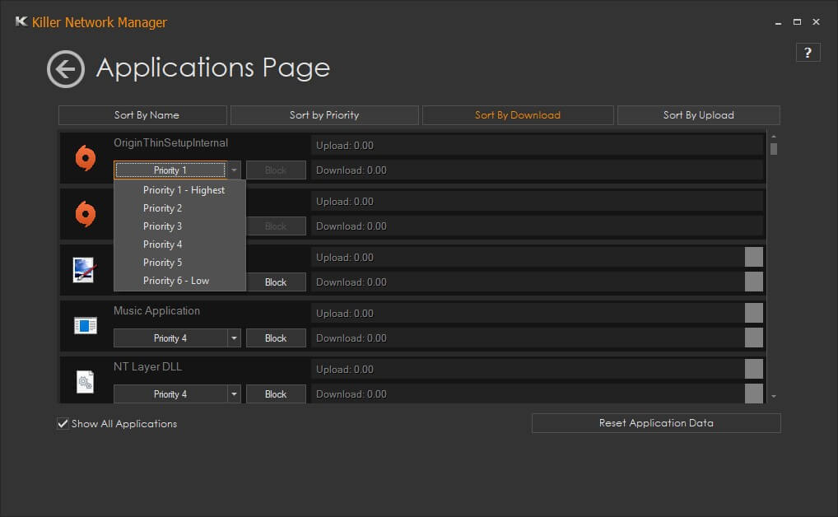Image resolution: width=838 pixels, height=517 pixels.
Task: Select Priority 1 - Highest option
Action: tap(184, 190)
